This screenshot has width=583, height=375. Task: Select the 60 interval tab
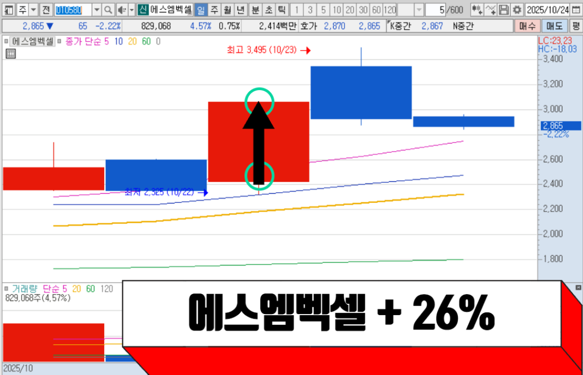click(x=376, y=10)
